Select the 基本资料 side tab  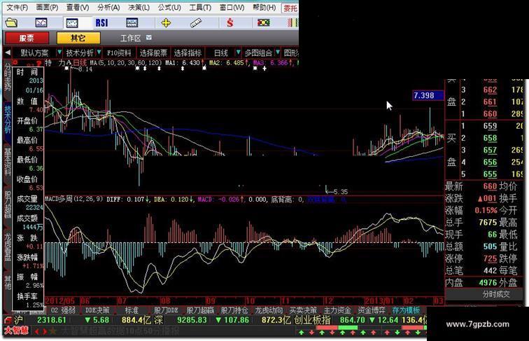[8, 161]
